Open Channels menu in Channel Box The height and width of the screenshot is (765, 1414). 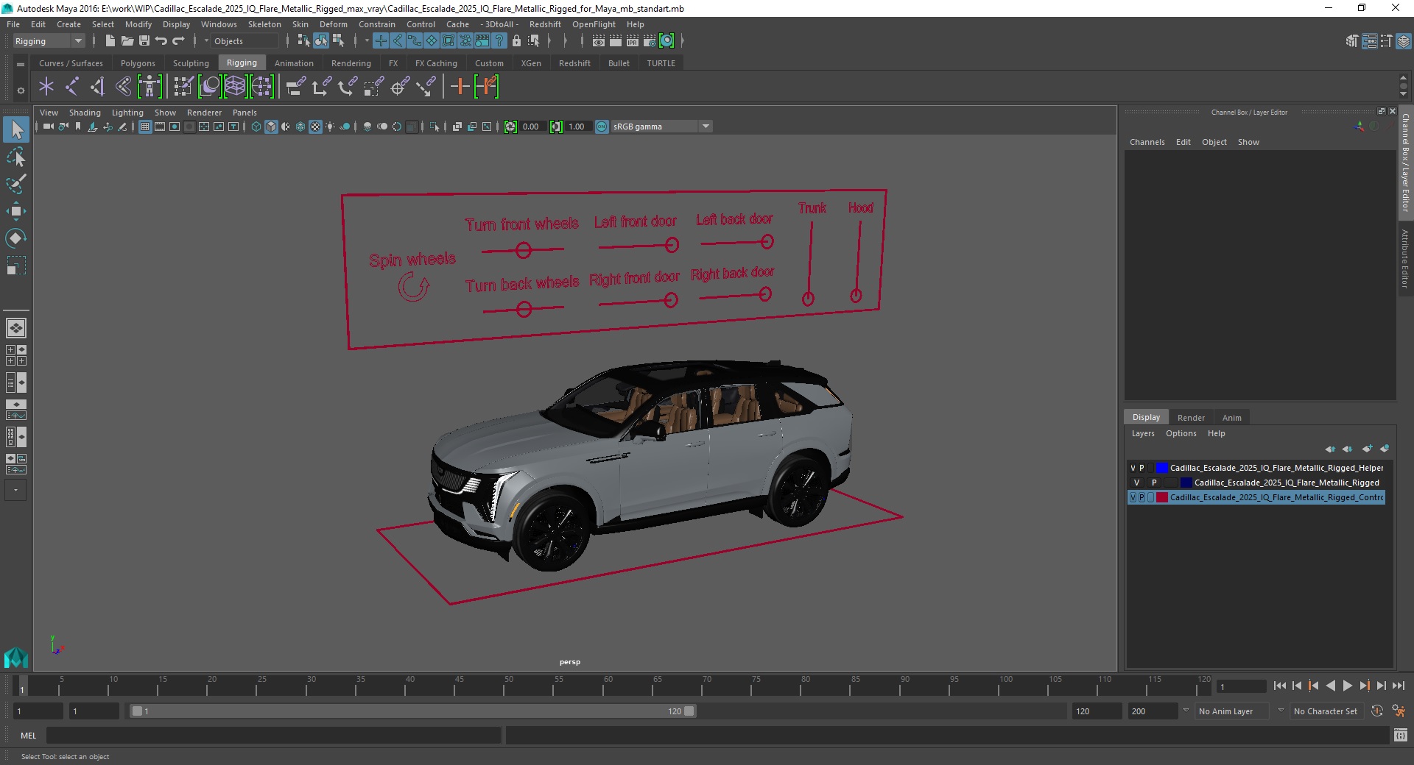tap(1147, 142)
